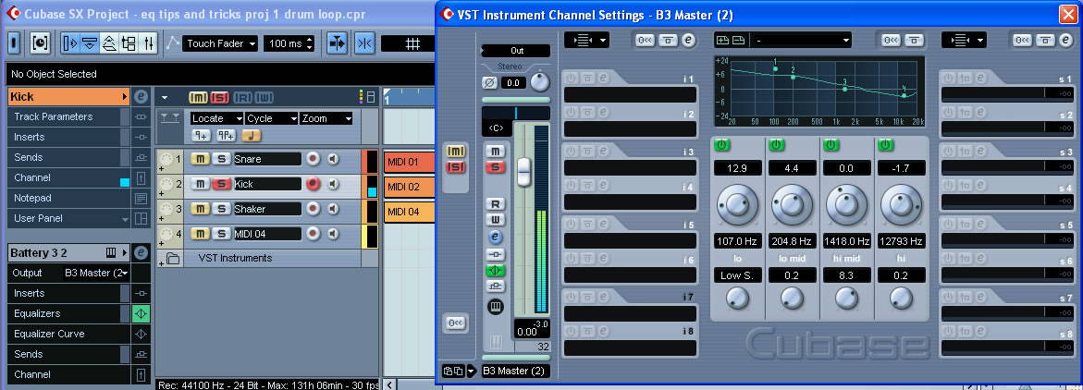
Task: Show the Inspector using the toolbar icon
Action: pyautogui.click(x=69, y=43)
